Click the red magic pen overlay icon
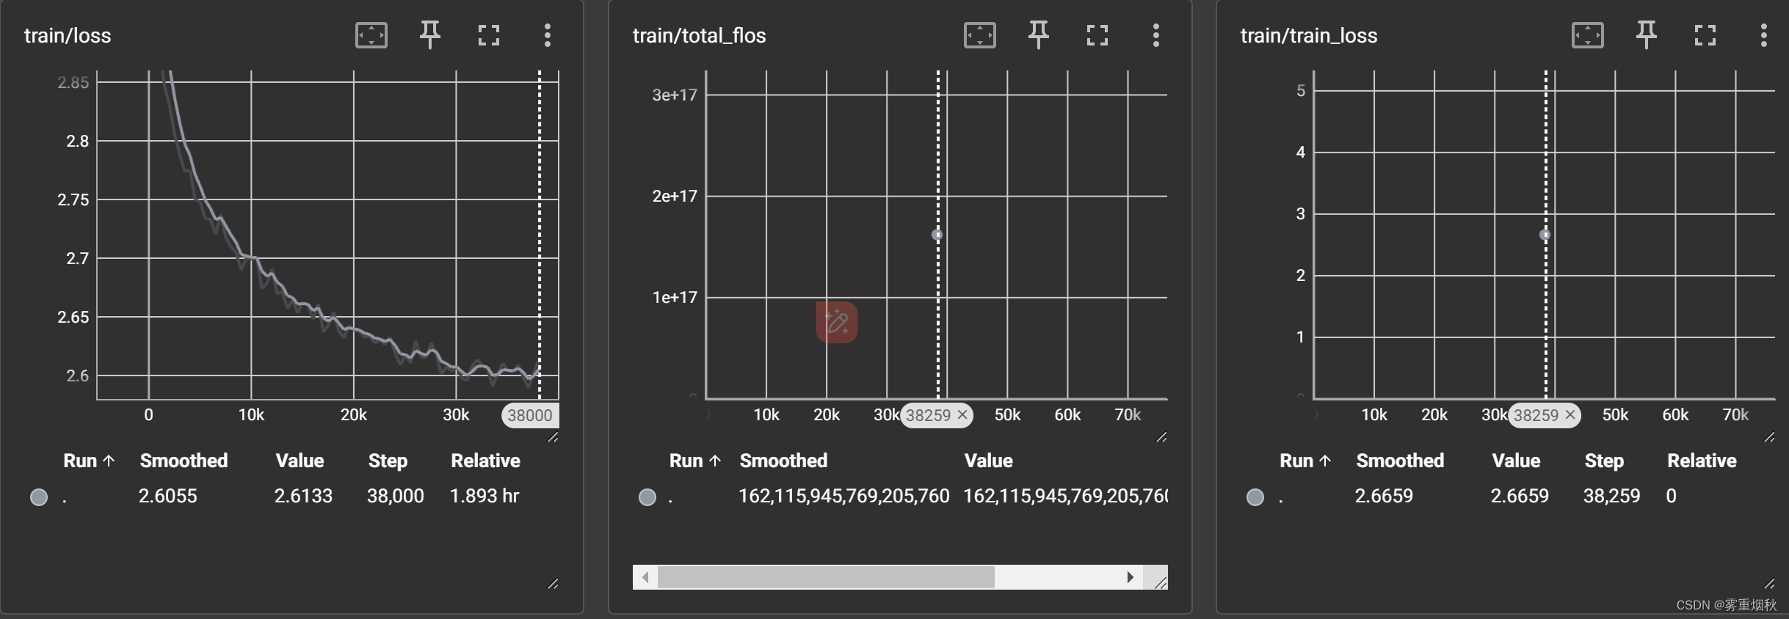Screen dimensions: 1789x619 pyautogui.click(x=837, y=322)
